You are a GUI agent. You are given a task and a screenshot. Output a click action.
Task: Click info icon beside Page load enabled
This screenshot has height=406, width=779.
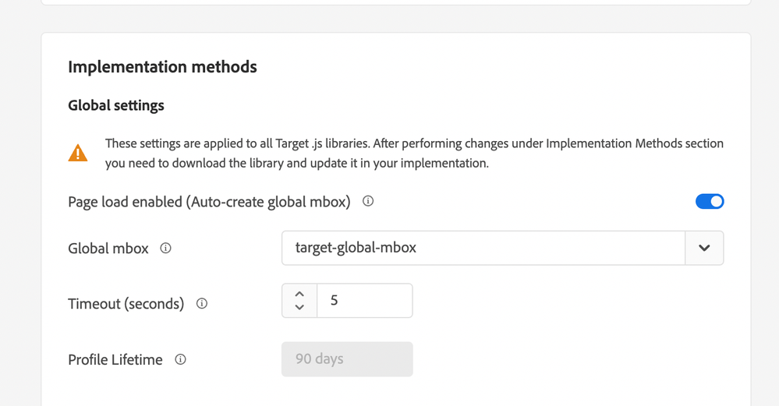click(x=368, y=201)
